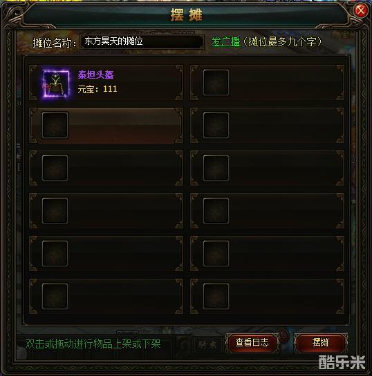Select empty item slot second row right
Viewport: 372px width, 376px height.
point(216,126)
